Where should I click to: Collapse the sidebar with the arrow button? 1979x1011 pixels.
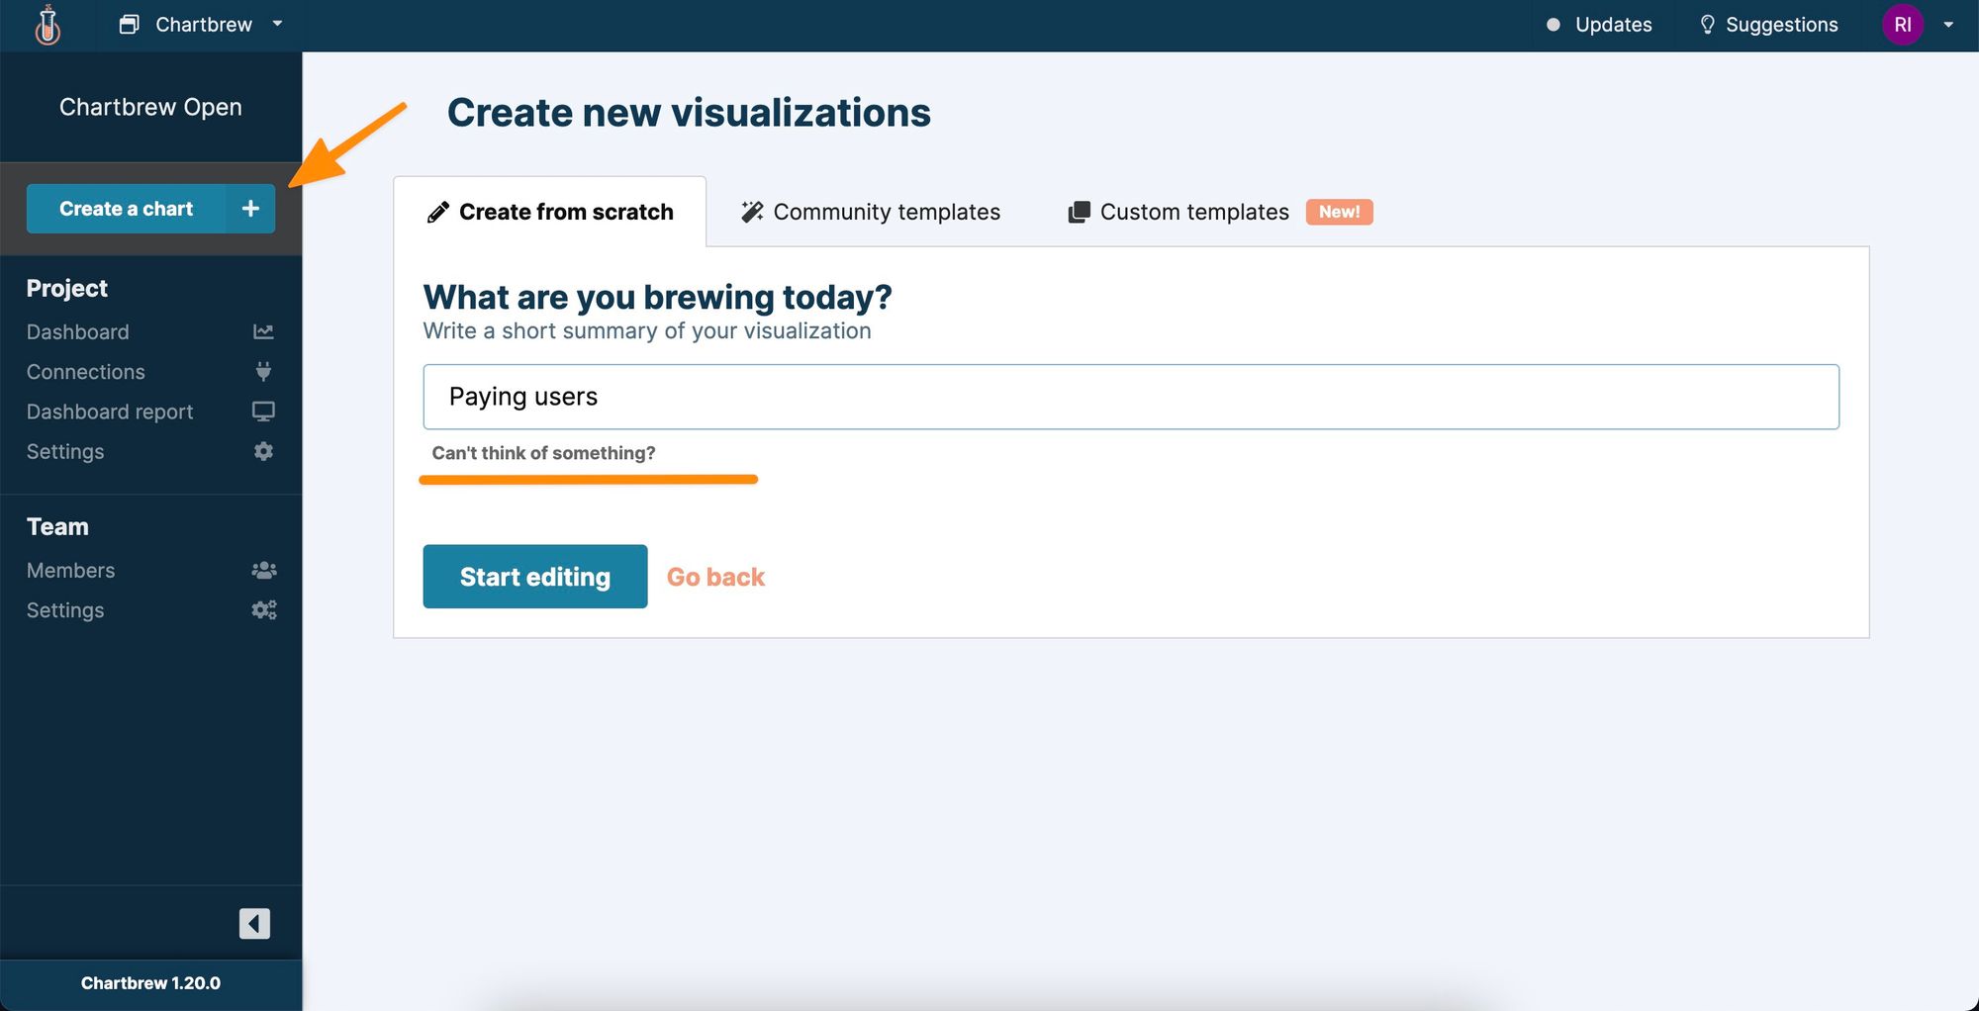click(x=253, y=923)
